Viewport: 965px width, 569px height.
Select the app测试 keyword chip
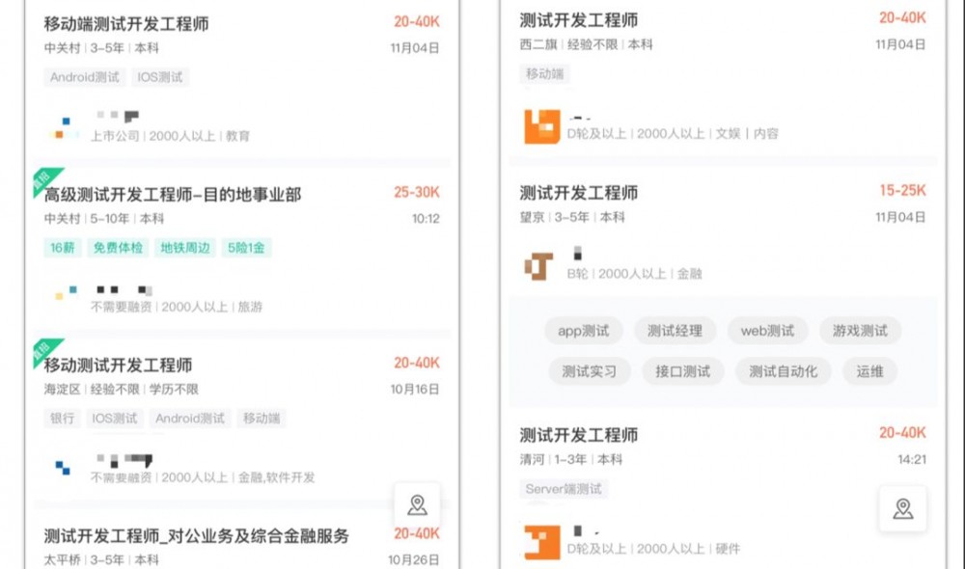pyautogui.click(x=584, y=331)
